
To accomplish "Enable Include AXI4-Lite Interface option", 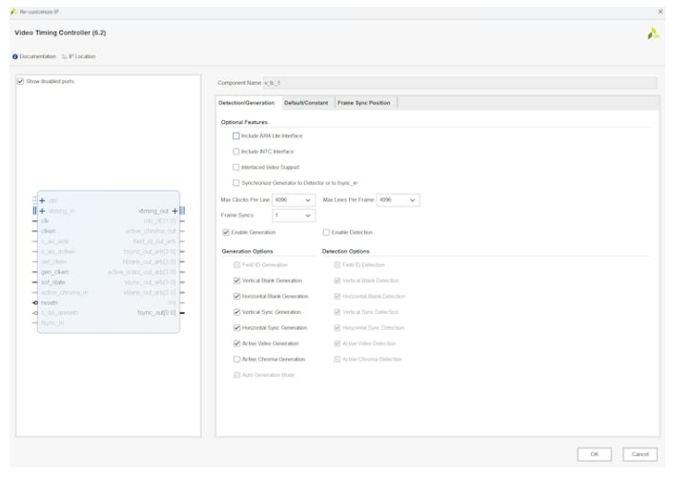I will point(236,135).
